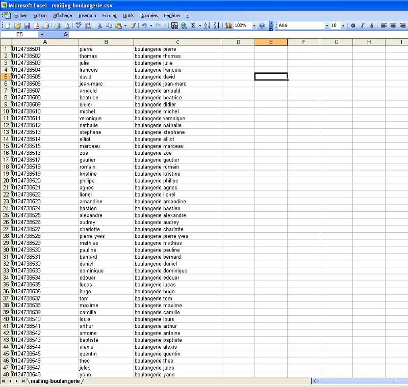Open the Fichier menu
Screen dimensions: 408x387
(x=20, y=16)
